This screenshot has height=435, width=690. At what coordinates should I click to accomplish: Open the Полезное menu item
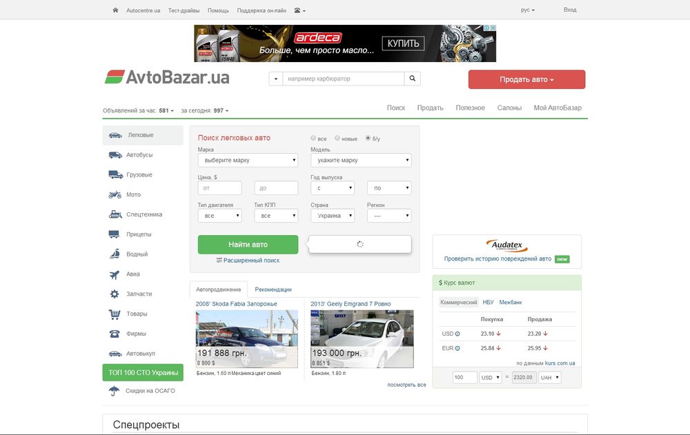[471, 108]
